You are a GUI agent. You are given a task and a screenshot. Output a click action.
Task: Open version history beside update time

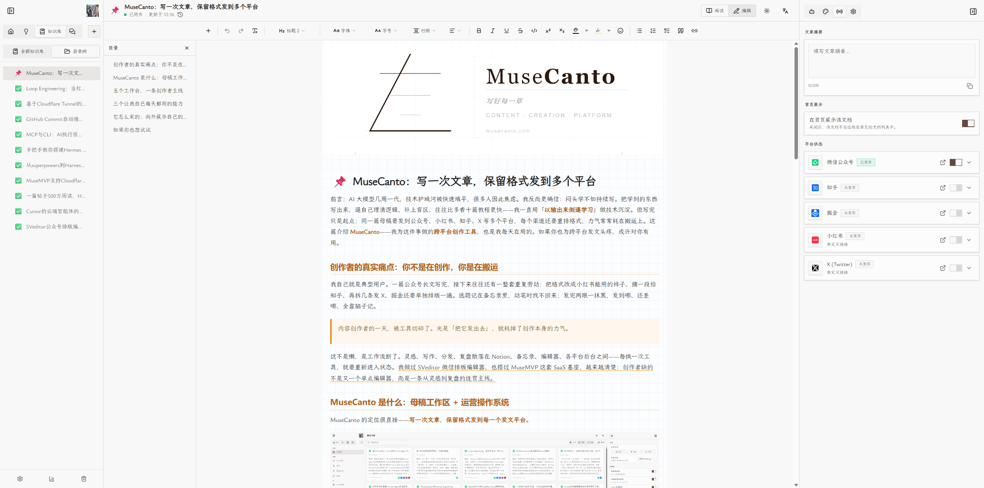pos(180,15)
